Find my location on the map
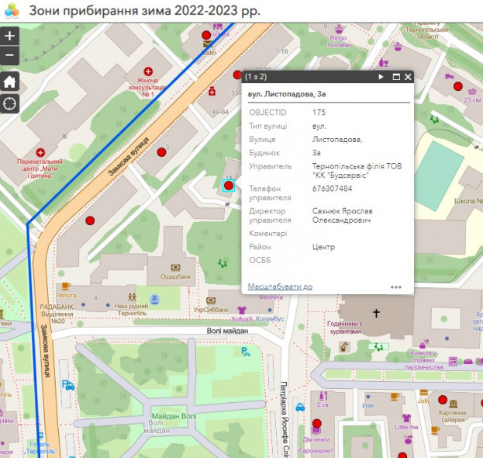The height and width of the screenshot is (458, 483). tap(9, 103)
